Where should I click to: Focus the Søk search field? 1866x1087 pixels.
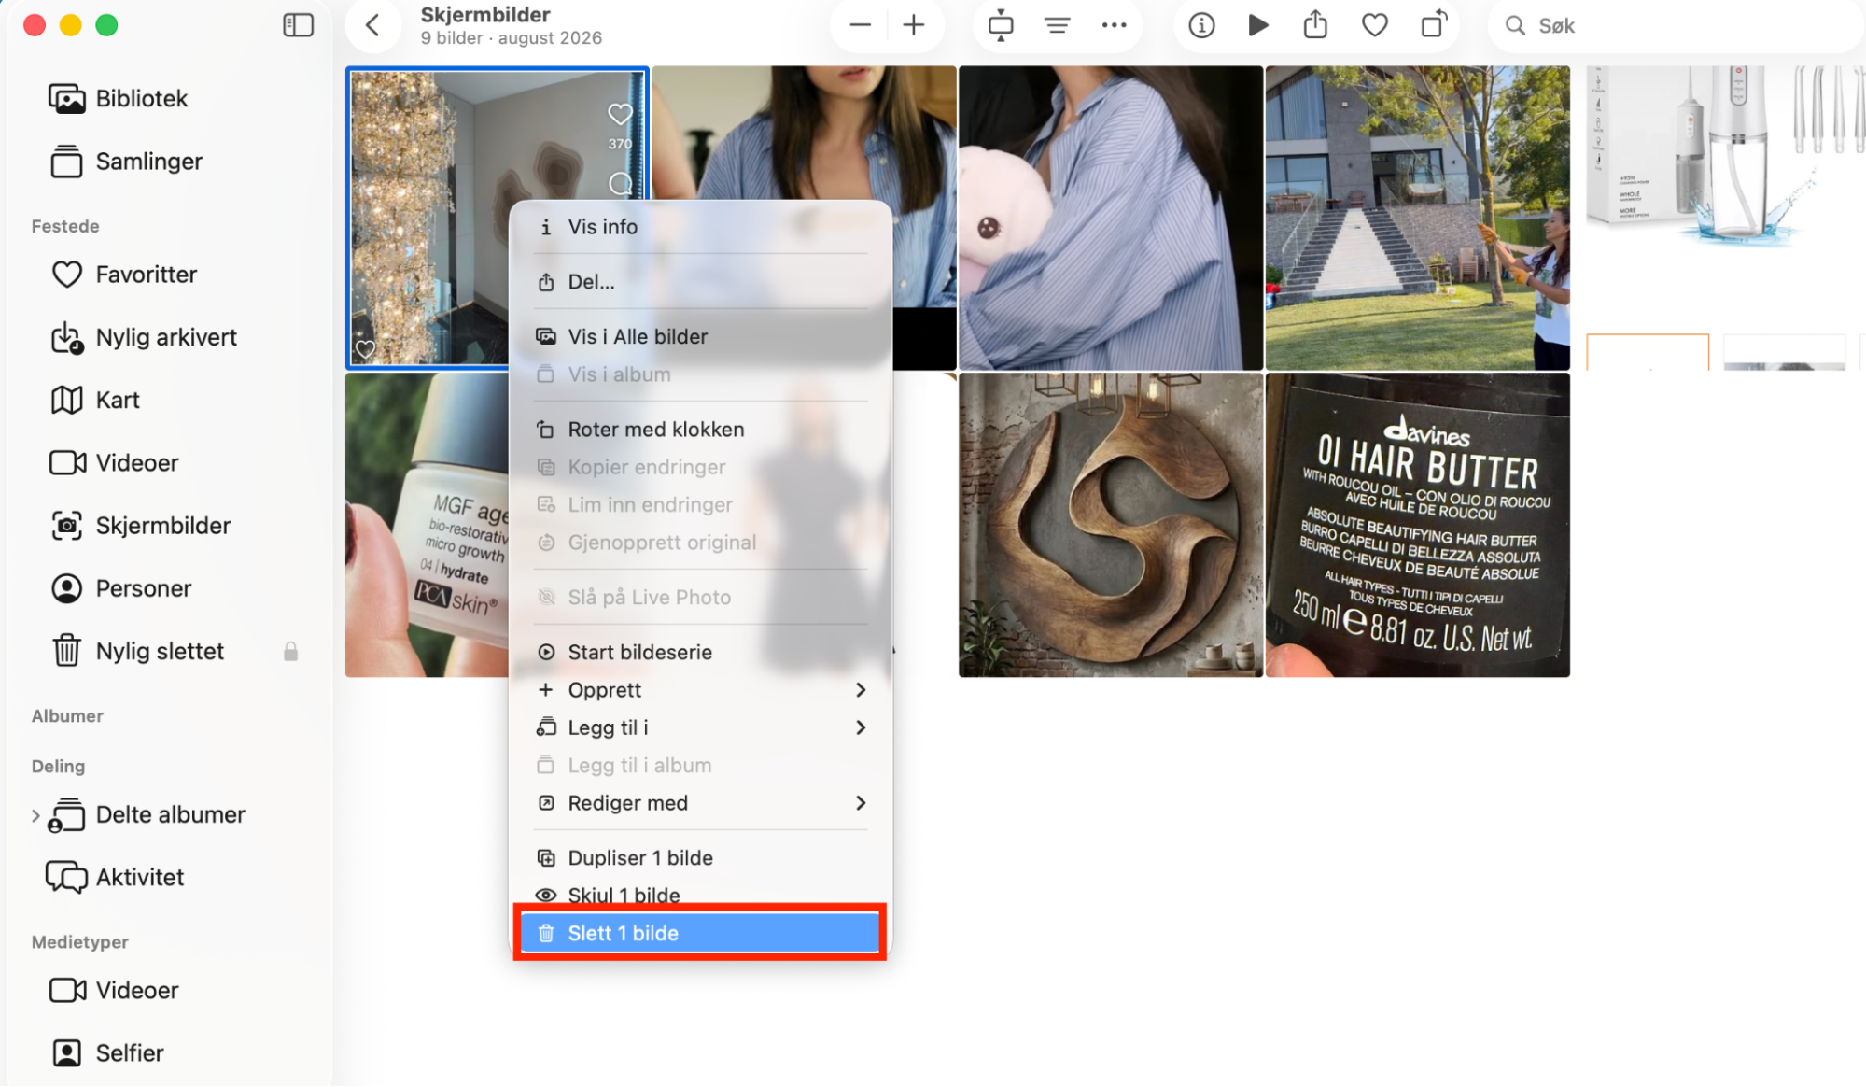[1676, 26]
